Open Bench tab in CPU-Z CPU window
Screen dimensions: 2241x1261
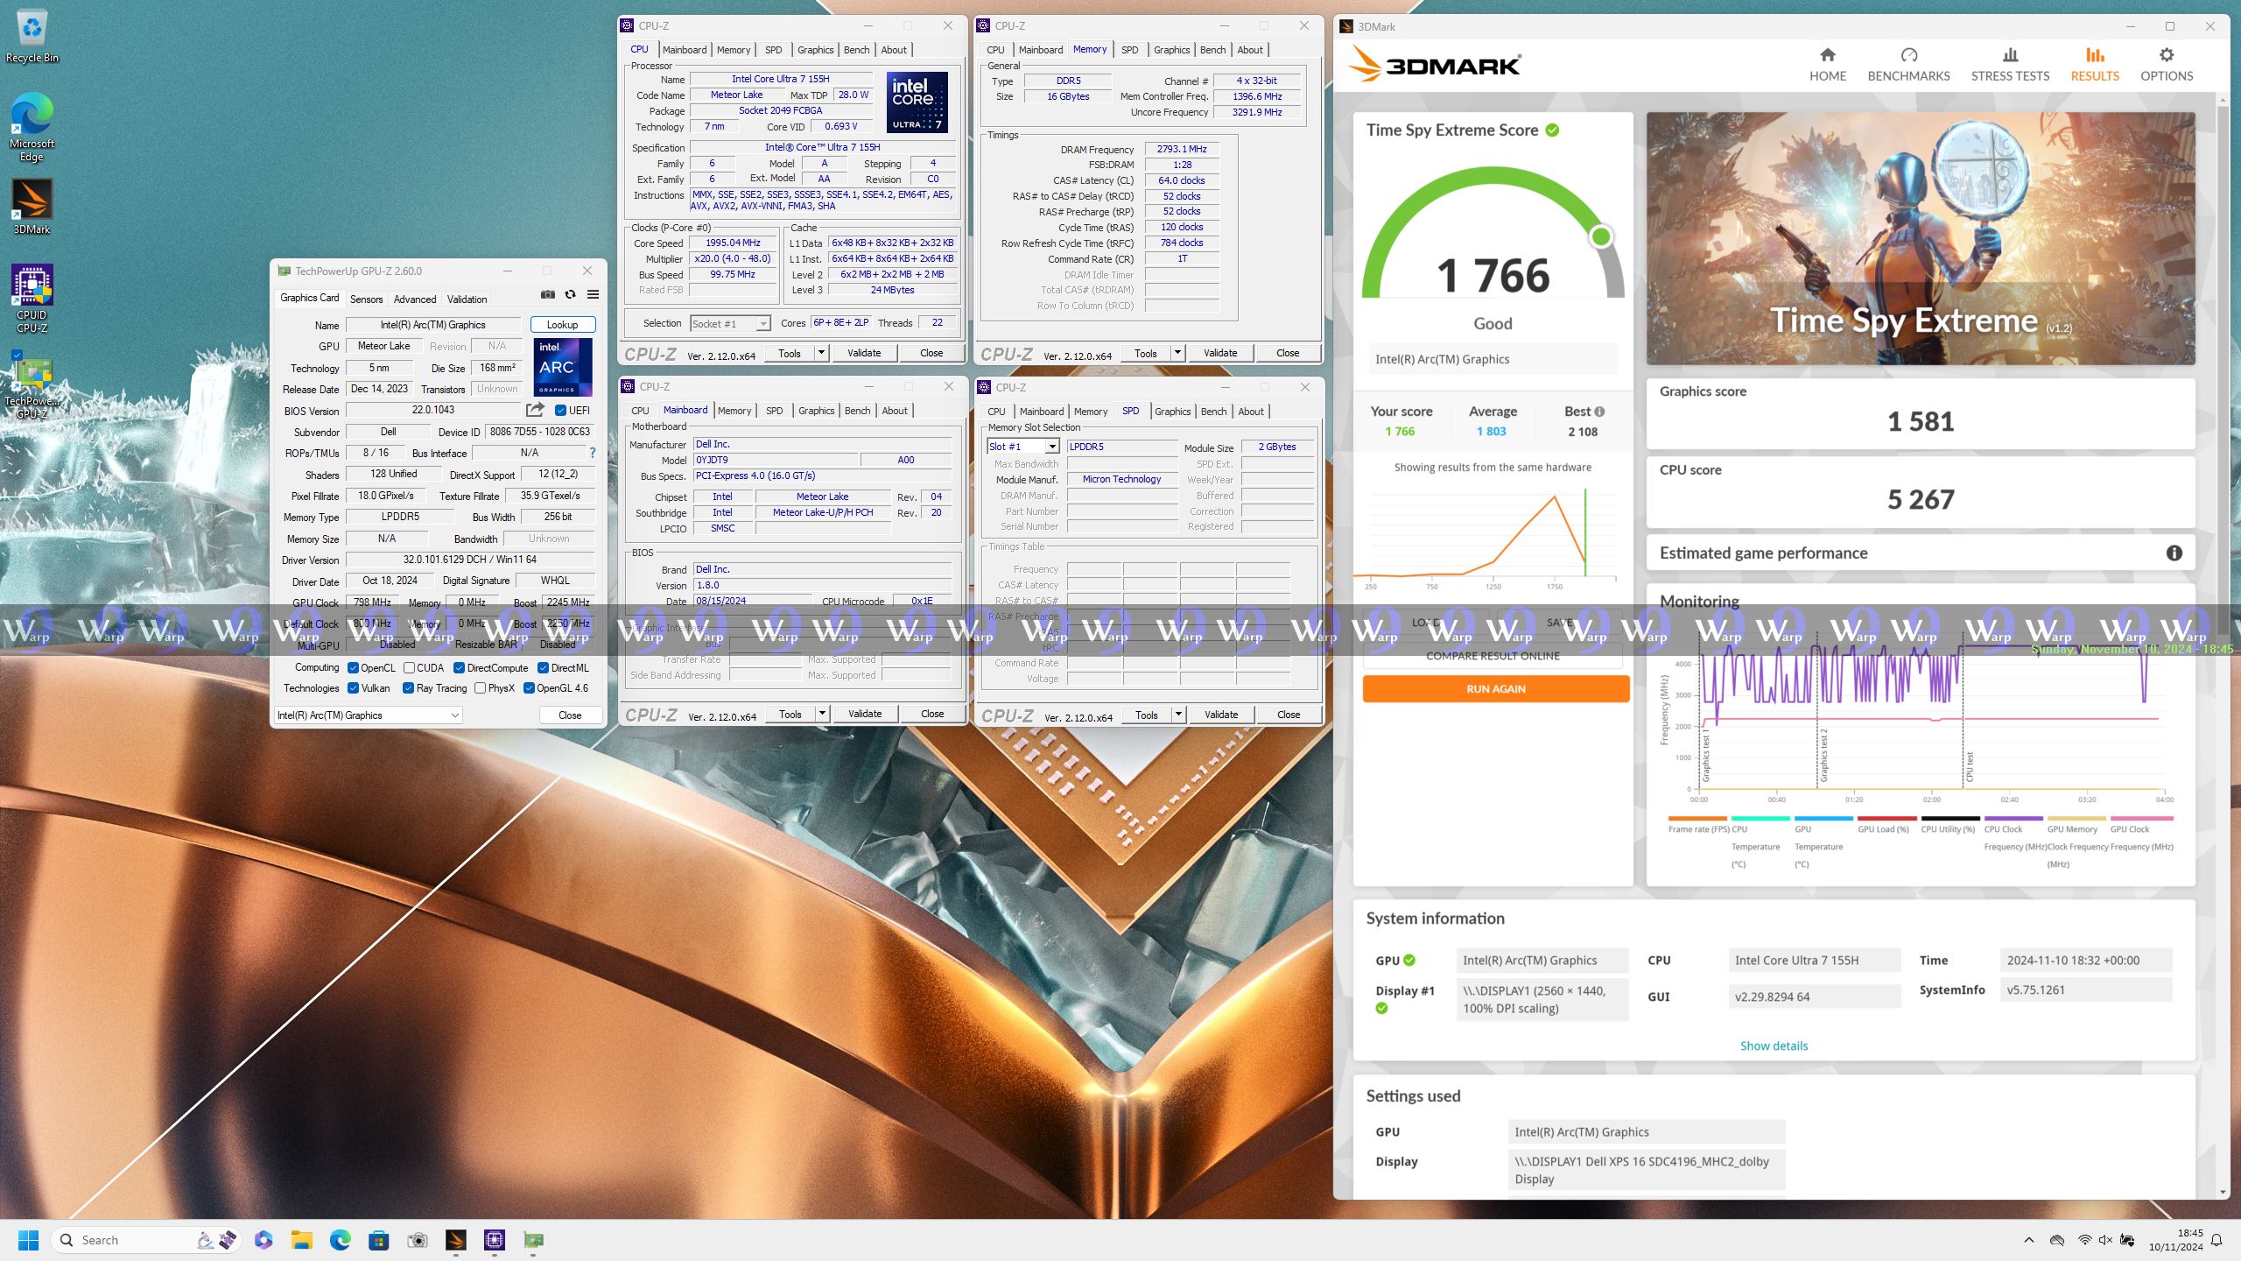point(856,50)
